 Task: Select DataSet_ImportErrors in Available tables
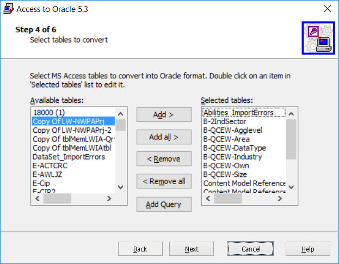tap(69, 157)
